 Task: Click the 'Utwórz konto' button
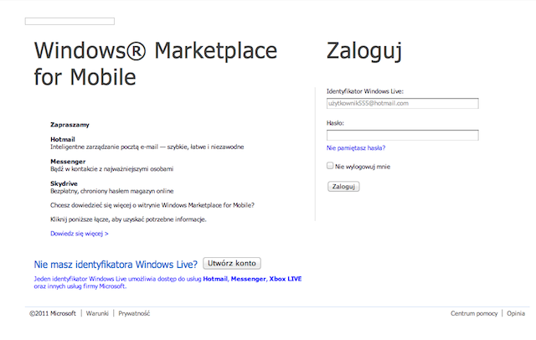[232, 264]
